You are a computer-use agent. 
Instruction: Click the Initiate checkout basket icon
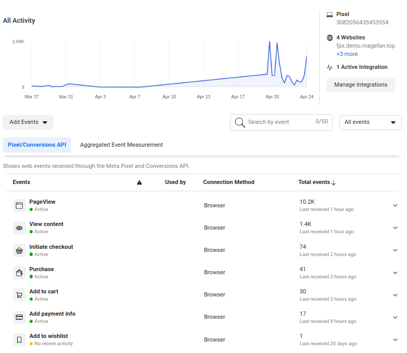pos(19,250)
